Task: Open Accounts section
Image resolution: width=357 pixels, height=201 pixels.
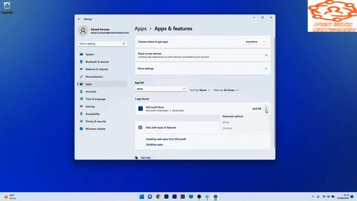Action: 102,92
